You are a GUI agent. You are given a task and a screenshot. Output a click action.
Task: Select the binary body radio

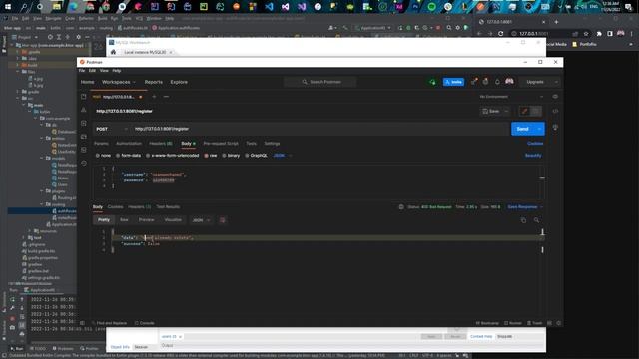(x=224, y=156)
